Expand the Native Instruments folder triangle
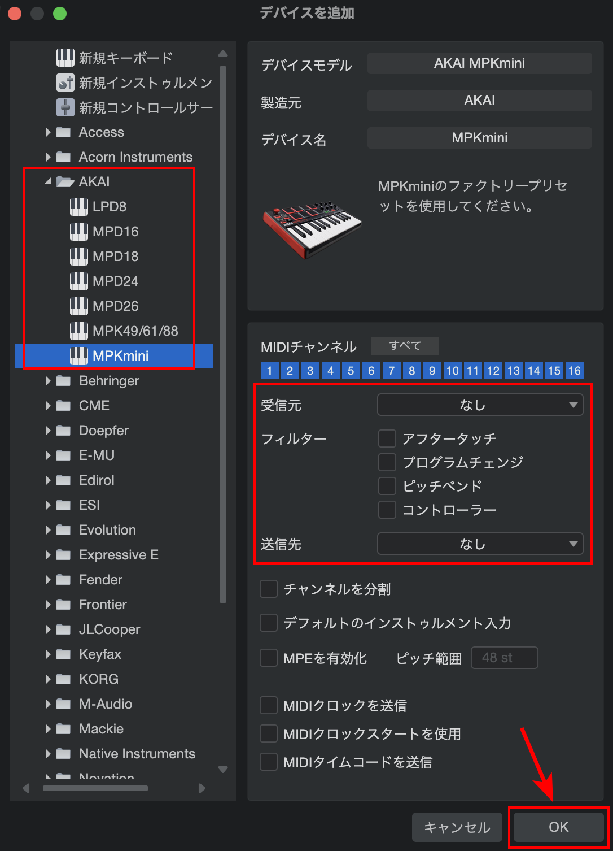613x851 pixels. tap(48, 754)
